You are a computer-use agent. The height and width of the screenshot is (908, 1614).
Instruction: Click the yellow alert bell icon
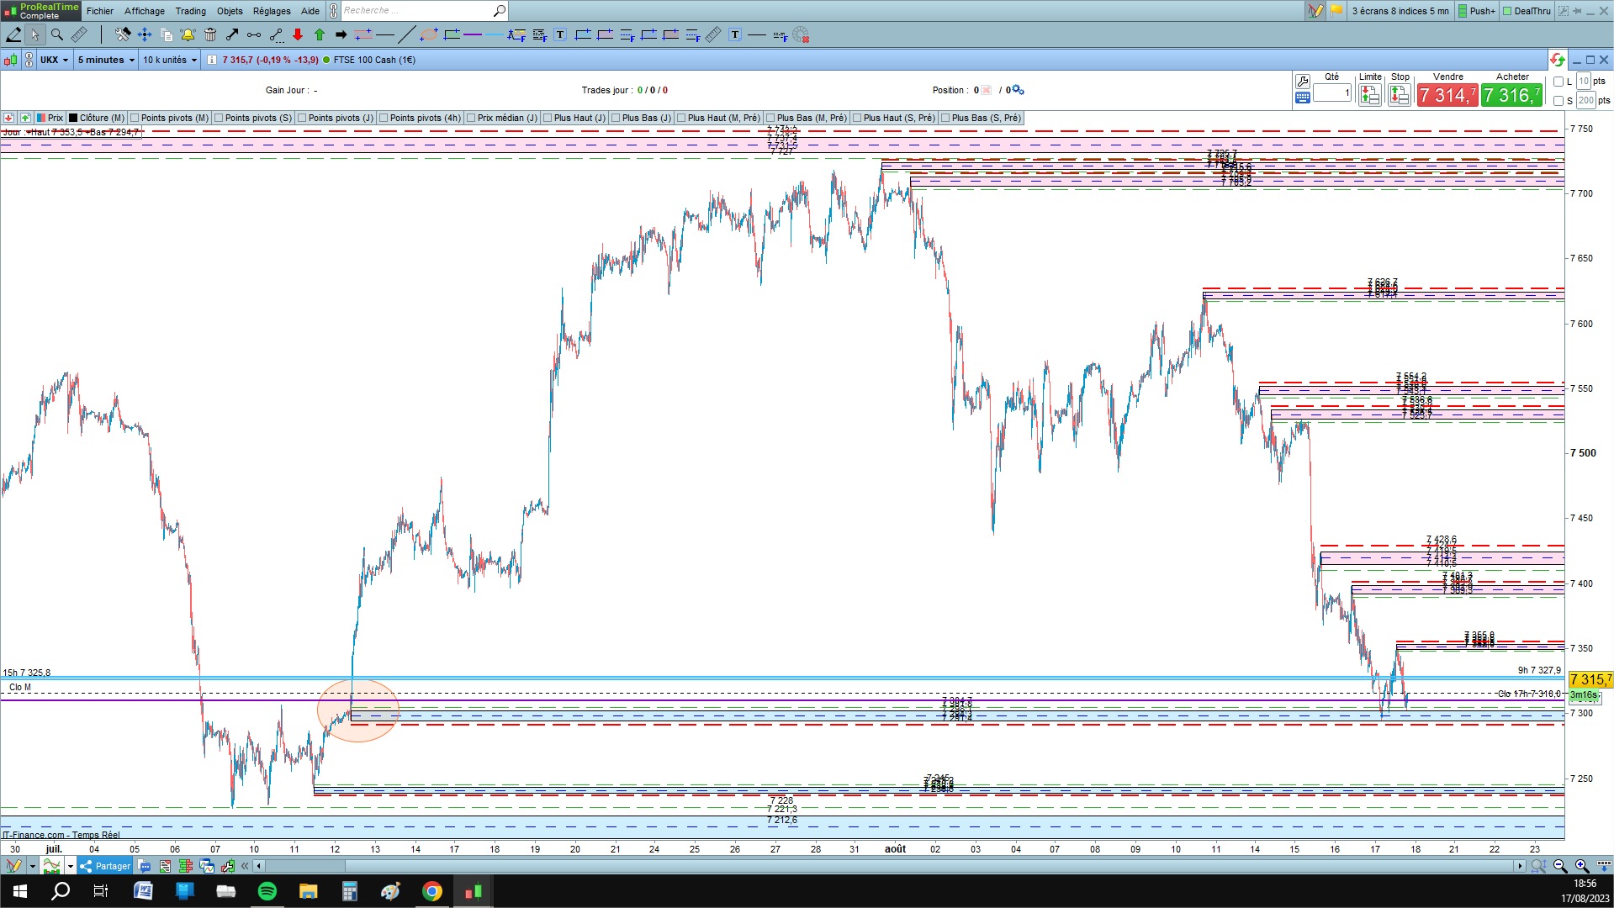pyautogui.click(x=188, y=34)
